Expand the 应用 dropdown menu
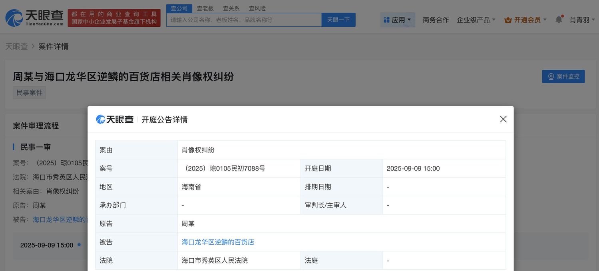This screenshot has height=271, width=599. coord(398,20)
